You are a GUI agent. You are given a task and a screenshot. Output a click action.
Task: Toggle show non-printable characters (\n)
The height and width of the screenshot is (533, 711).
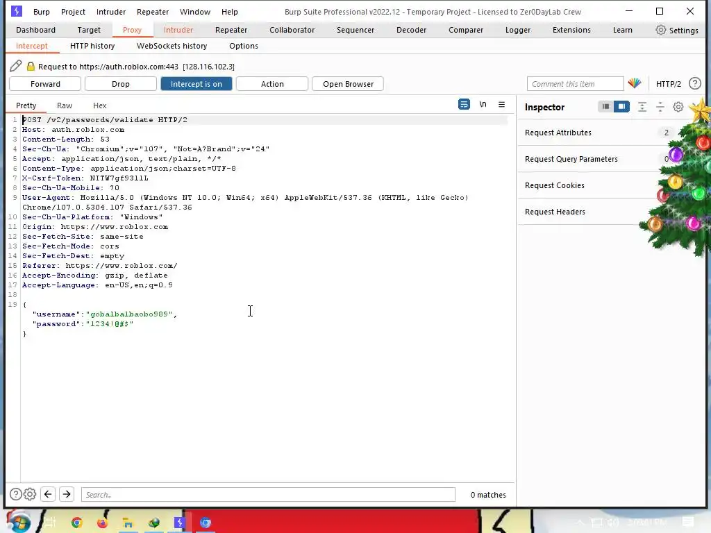pos(483,104)
